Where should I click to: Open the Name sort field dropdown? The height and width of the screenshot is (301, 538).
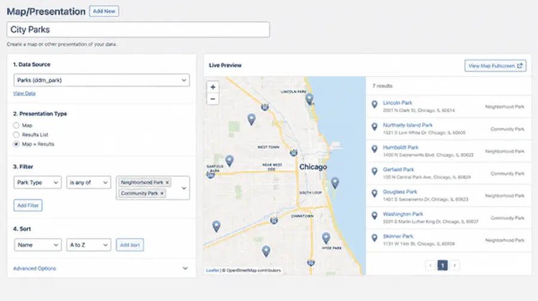tap(38, 245)
